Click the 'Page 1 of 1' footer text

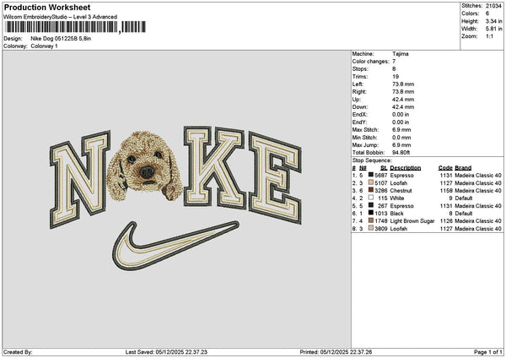[x=488, y=352]
